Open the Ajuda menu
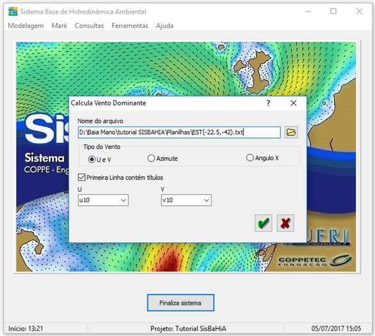 (164, 26)
